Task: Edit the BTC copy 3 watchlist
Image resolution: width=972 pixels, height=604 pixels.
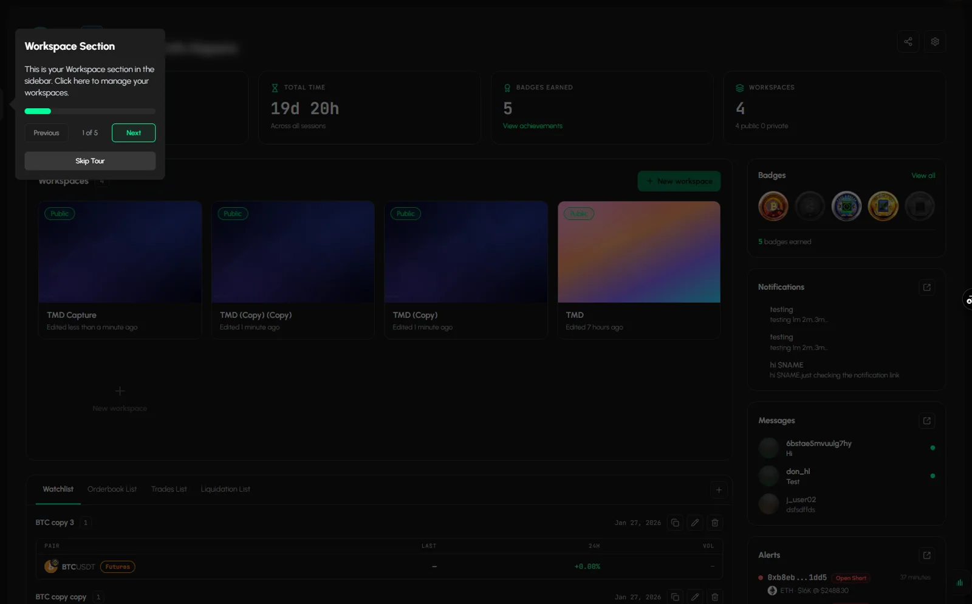Action: 695,523
